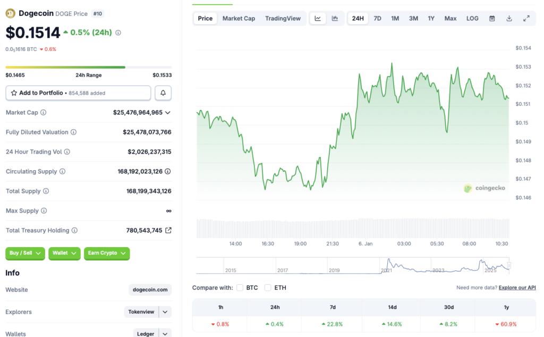Open the dogecoin.com website link
The image size is (544, 337).
[150, 290]
